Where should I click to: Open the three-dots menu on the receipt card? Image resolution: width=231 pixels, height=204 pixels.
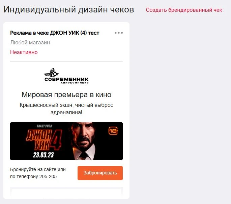coord(119,33)
